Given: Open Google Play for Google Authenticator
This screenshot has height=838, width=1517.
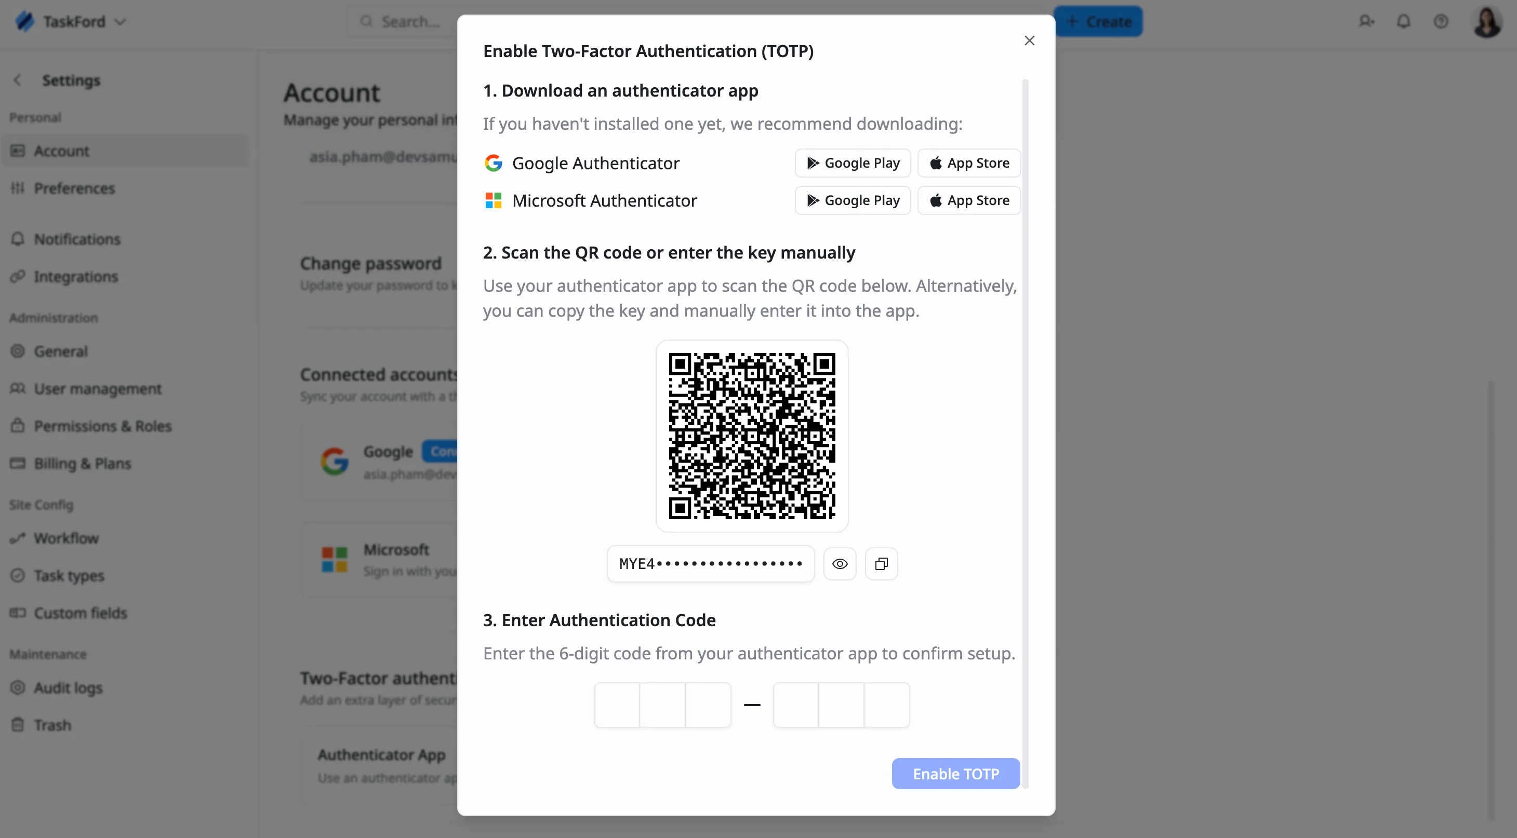Looking at the screenshot, I should point(853,163).
